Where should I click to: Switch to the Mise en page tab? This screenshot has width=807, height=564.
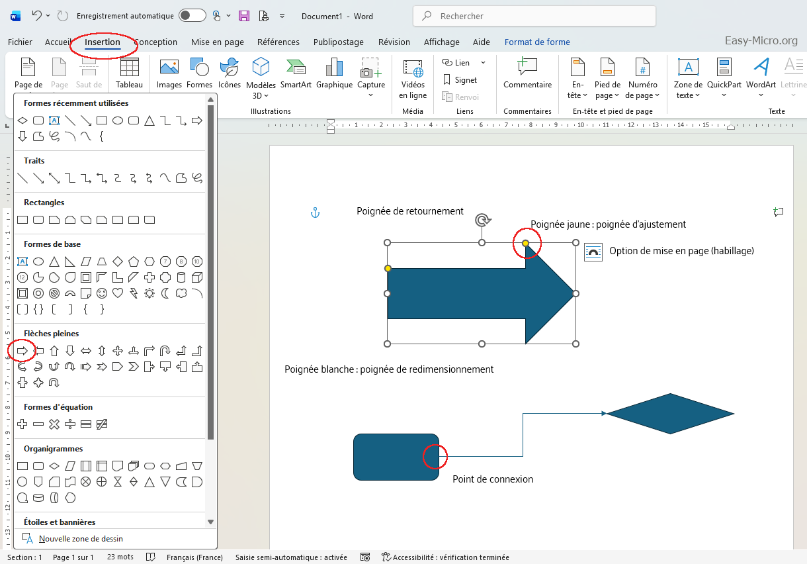[217, 42]
